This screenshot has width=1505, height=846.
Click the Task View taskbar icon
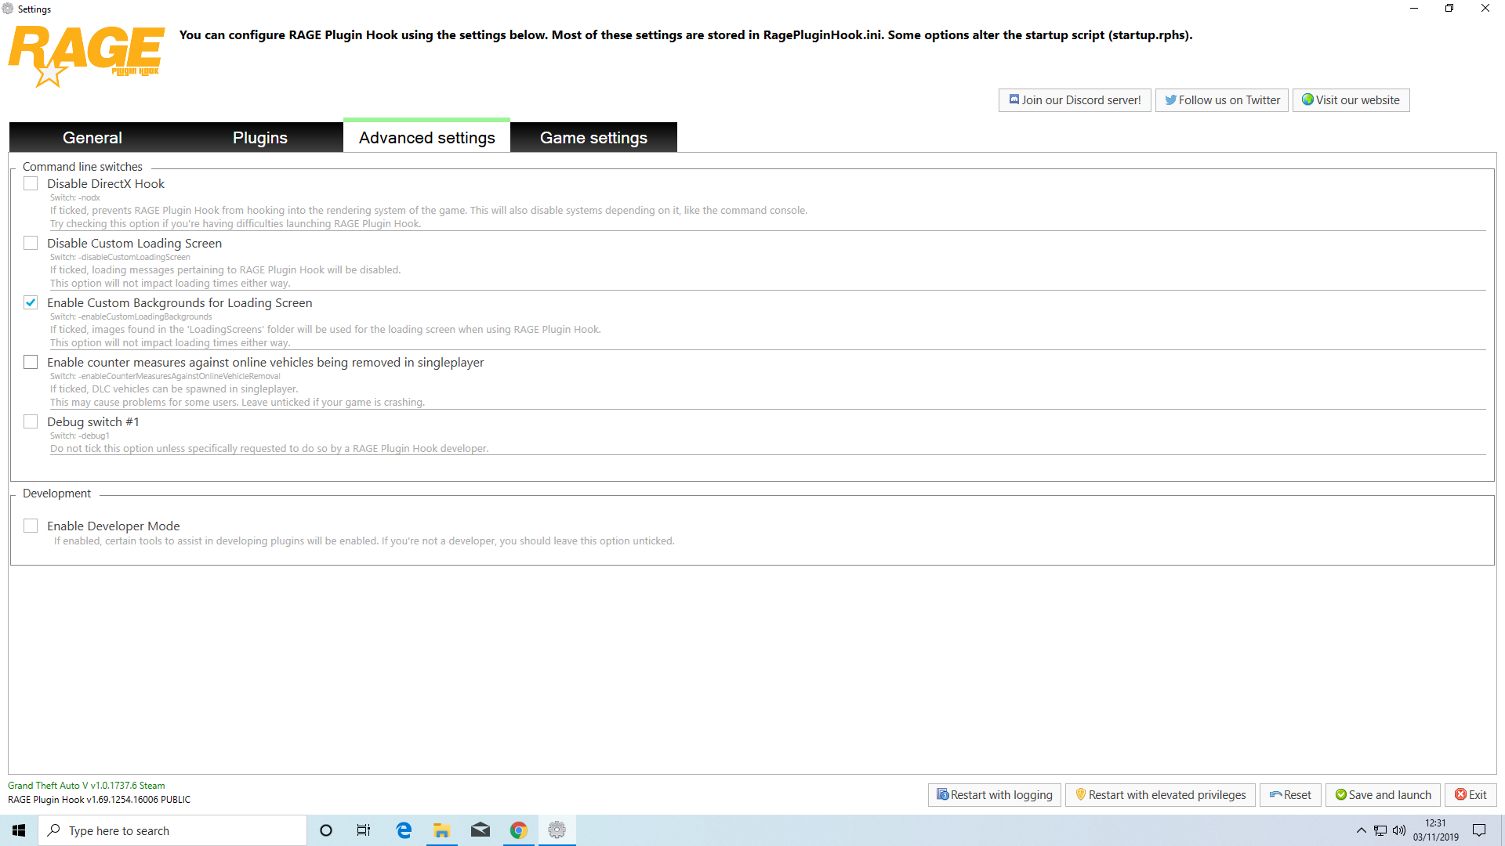[x=364, y=830]
